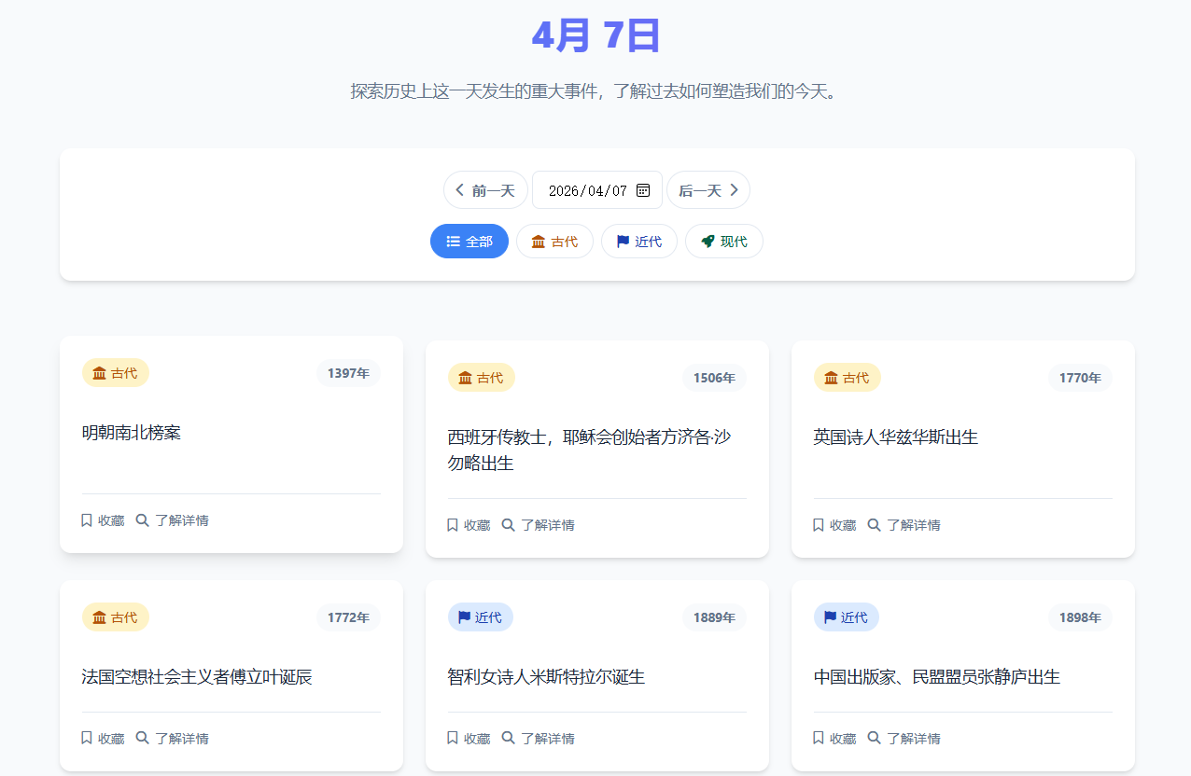1191x776 pixels.
Task: Open 了解详情 for 张静庐 event
Action: coord(904,739)
